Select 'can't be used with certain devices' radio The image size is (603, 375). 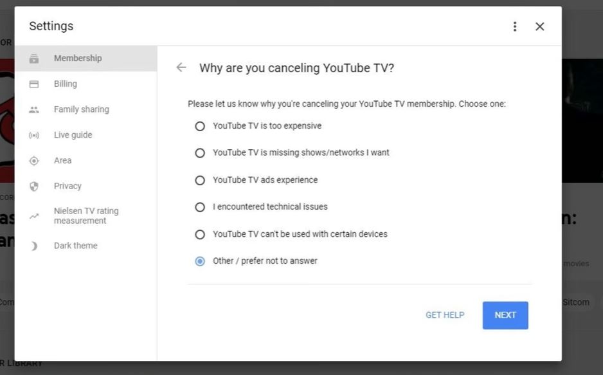(199, 234)
